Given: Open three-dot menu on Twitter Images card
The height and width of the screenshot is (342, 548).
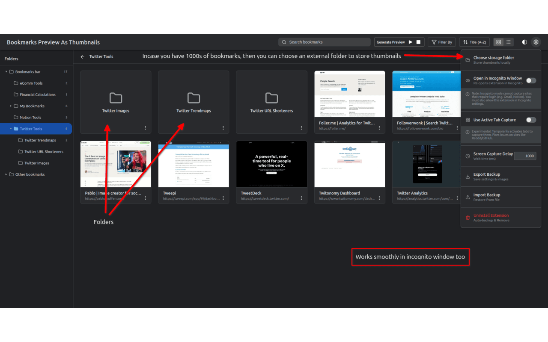Looking at the screenshot, I should pos(145,128).
